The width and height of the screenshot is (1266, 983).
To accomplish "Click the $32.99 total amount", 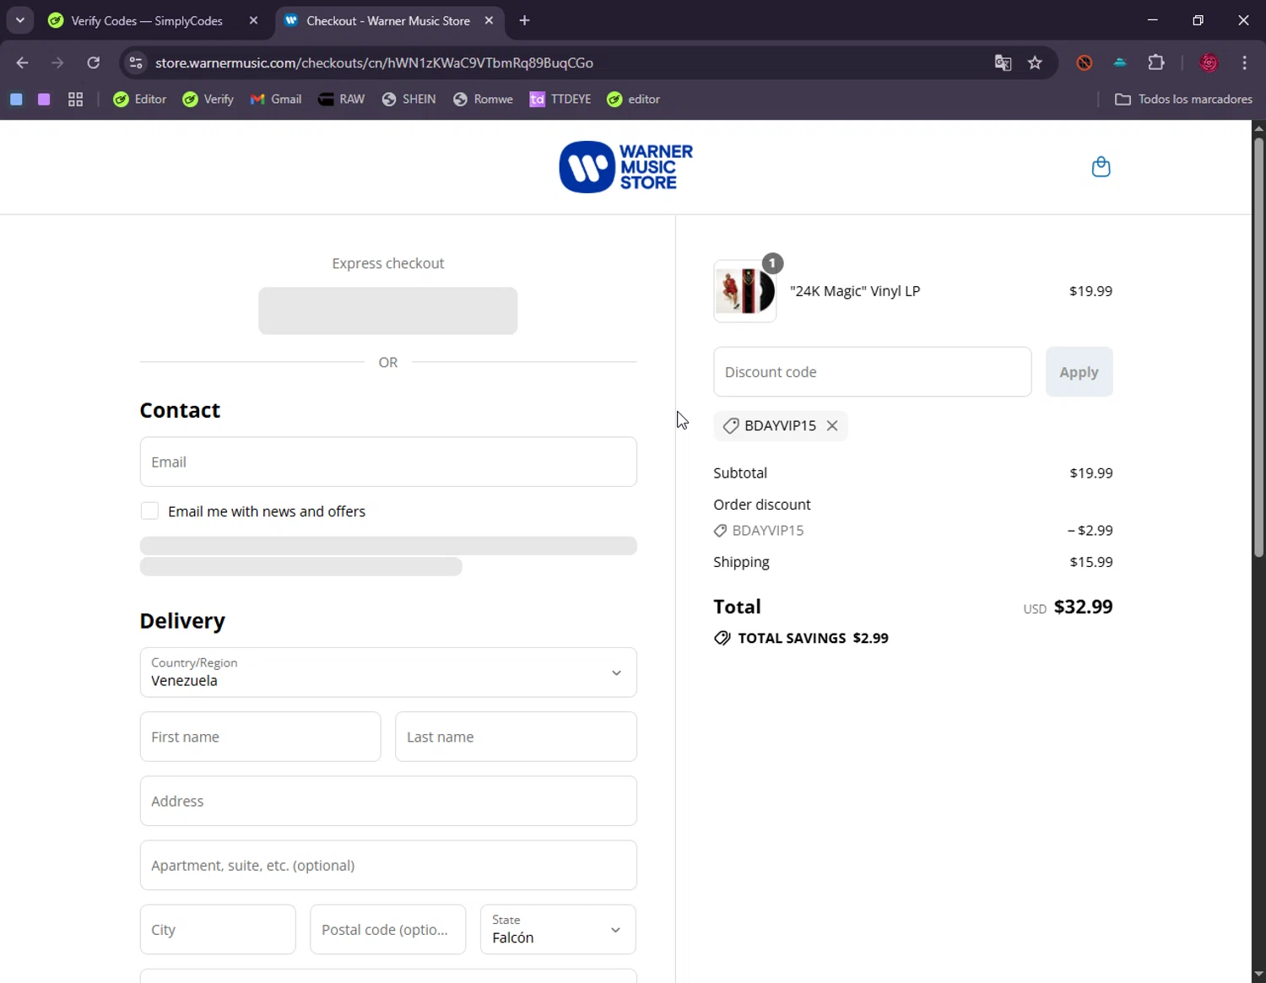I will tap(1083, 607).
